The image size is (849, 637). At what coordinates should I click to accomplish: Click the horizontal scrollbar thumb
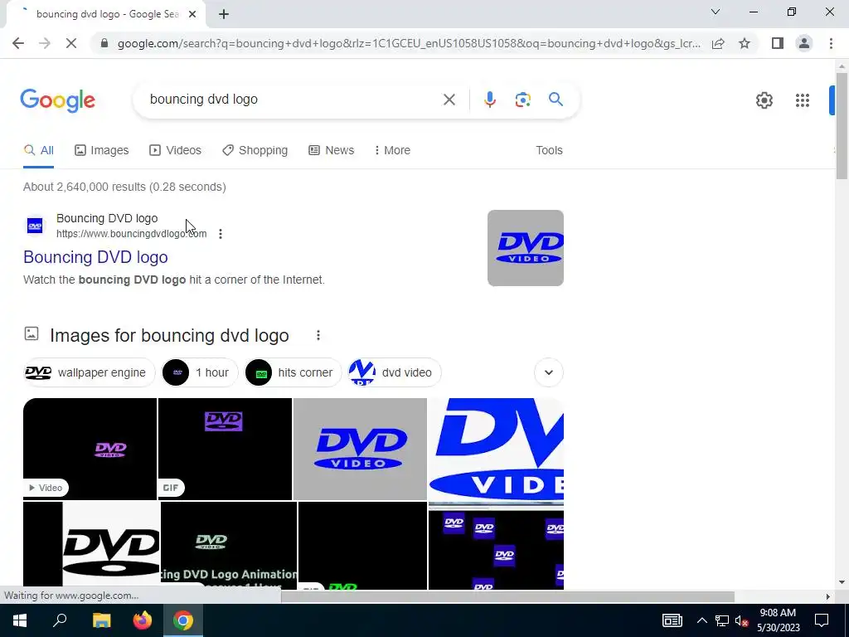tap(508, 597)
